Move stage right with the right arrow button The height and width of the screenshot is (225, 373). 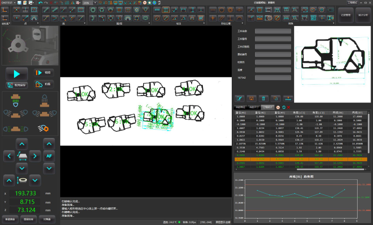tap(36, 157)
